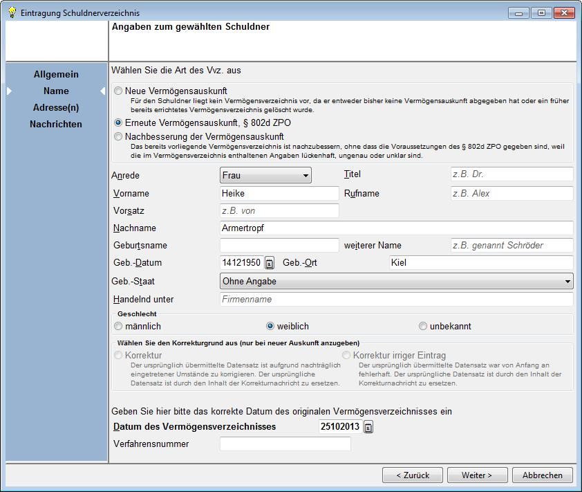
Task: Open the birth date calendar picker
Action: click(x=270, y=263)
